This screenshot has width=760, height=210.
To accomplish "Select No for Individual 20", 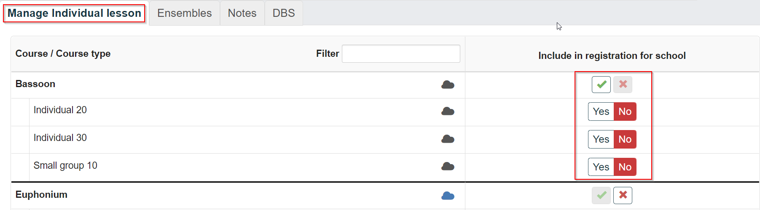I will [x=625, y=112].
